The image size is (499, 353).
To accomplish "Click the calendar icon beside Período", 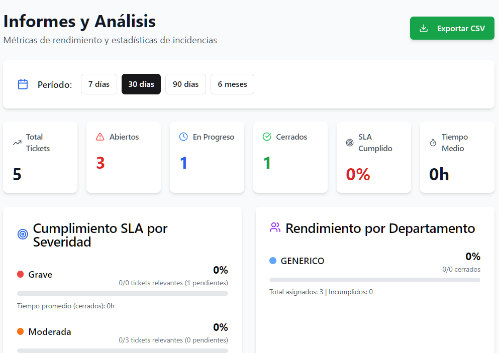I will (x=23, y=84).
